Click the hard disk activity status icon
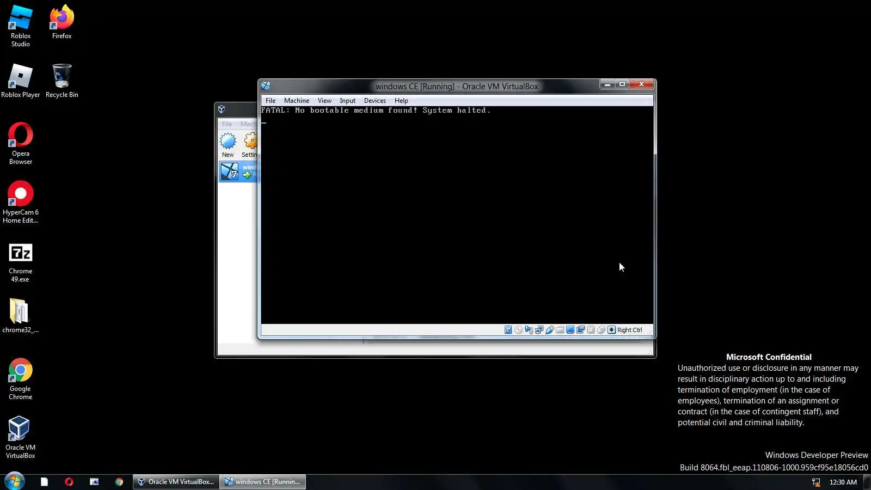Image resolution: width=871 pixels, height=490 pixels. pos(508,330)
